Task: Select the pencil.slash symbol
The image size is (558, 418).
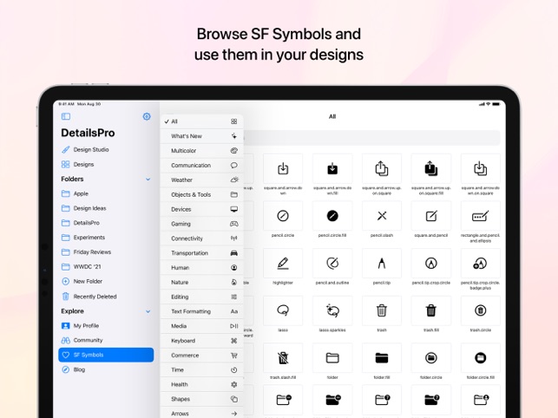Action: click(x=382, y=216)
